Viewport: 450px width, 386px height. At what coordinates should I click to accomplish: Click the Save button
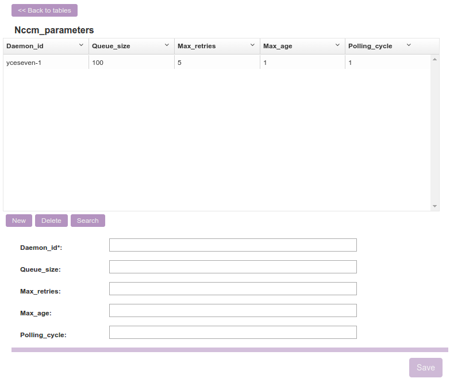pos(425,368)
